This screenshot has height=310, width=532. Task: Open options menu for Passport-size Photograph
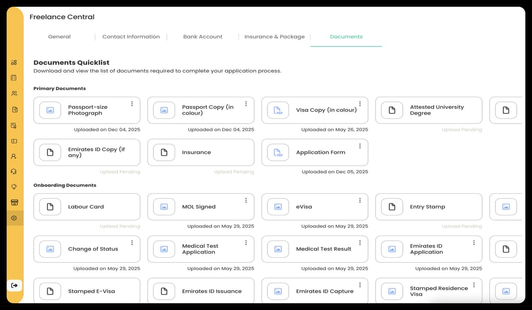pyautogui.click(x=132, y=104)
